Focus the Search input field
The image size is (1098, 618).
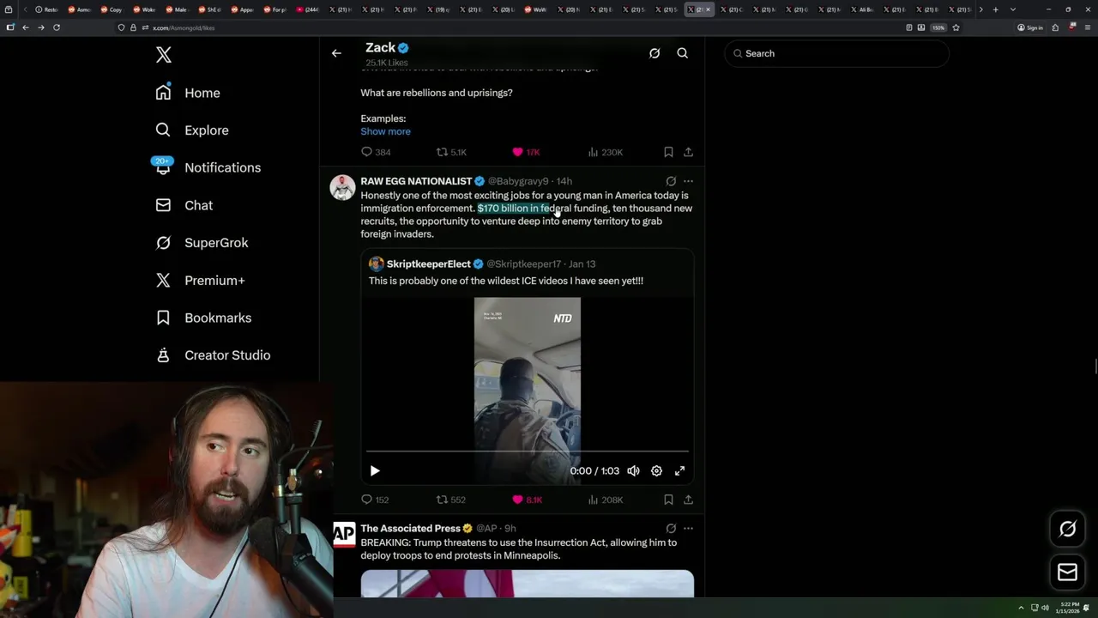point(837,53)
